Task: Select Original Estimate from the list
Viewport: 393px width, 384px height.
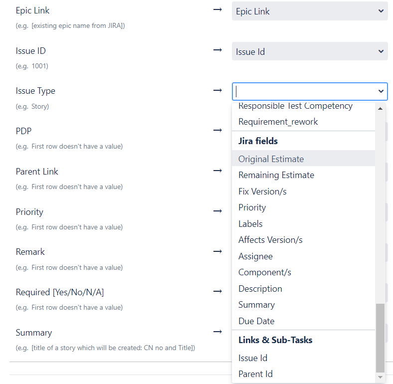Action: click(303, 159)
